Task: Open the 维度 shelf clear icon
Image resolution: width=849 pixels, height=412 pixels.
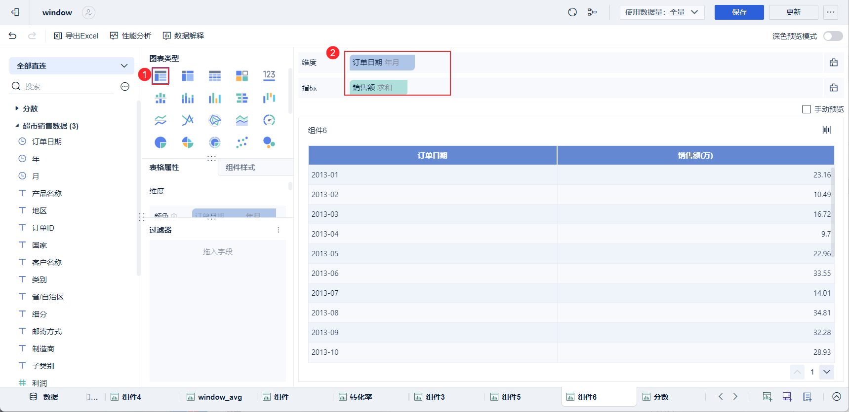Action: pos(834,63)
